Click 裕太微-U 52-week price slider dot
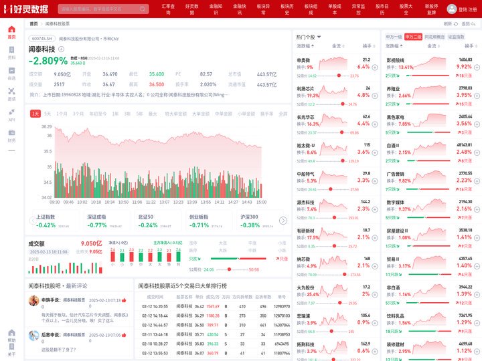 [343, 161]
